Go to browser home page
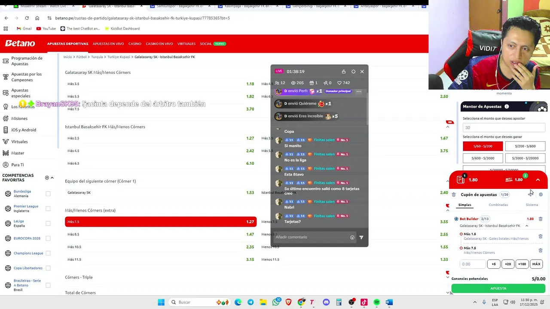 37,18
